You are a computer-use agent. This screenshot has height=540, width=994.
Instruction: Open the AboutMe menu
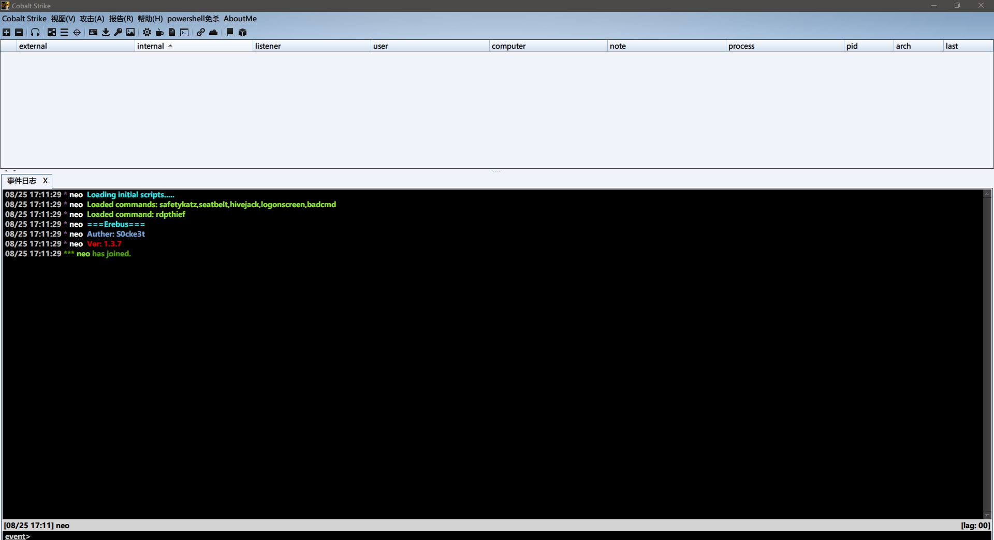pos(240,19)
